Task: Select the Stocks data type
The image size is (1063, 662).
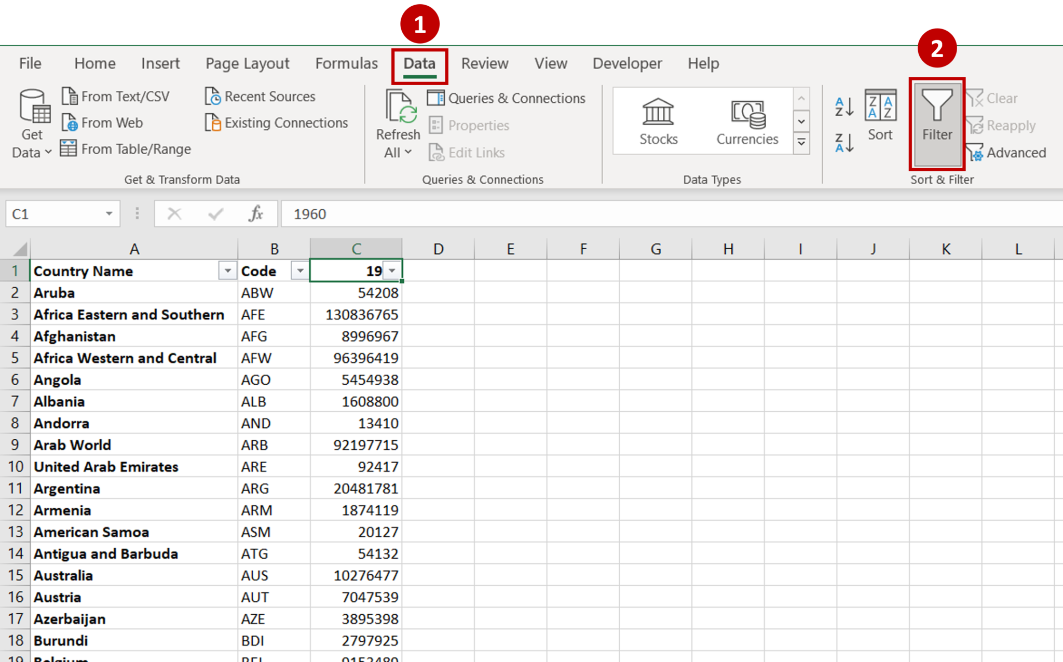Action: tap(658, 122)
